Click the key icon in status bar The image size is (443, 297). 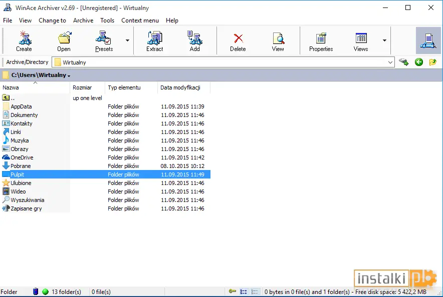(233, 291)
